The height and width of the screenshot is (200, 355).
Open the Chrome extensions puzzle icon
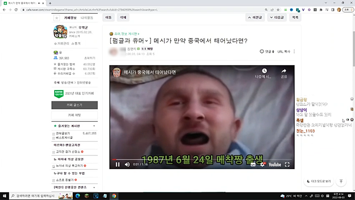click(321, 10)
